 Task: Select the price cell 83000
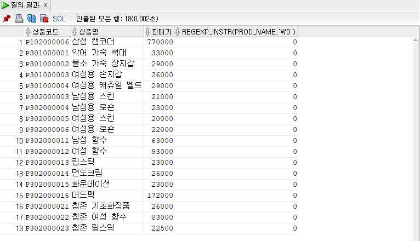159,217
